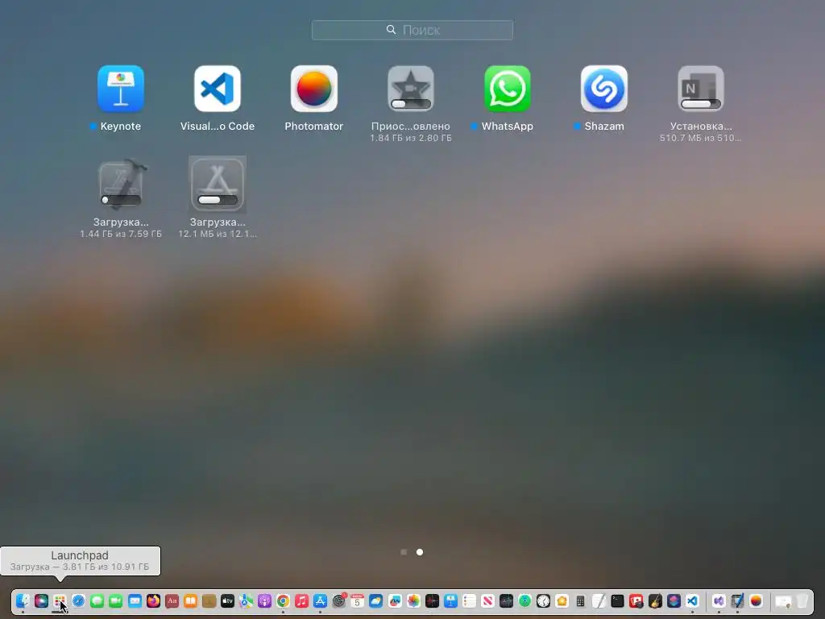
Task: Click the Launchpad icon in the Dock
Action: (x=60, y=600)
